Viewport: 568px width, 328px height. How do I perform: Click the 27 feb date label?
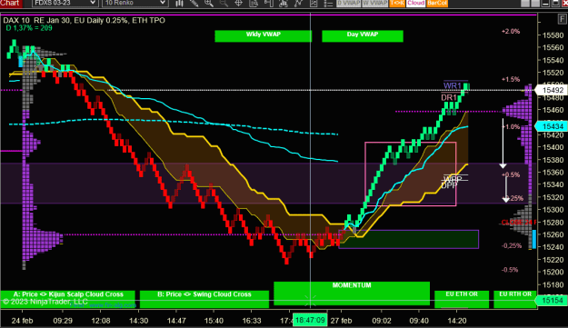(x=341, y=321)
